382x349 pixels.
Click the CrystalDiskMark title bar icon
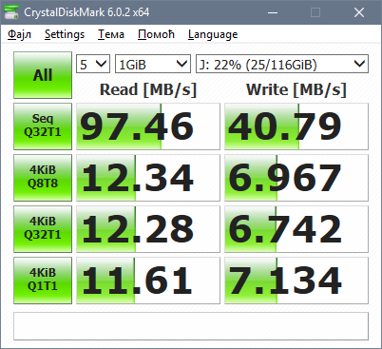click(11, 12)
